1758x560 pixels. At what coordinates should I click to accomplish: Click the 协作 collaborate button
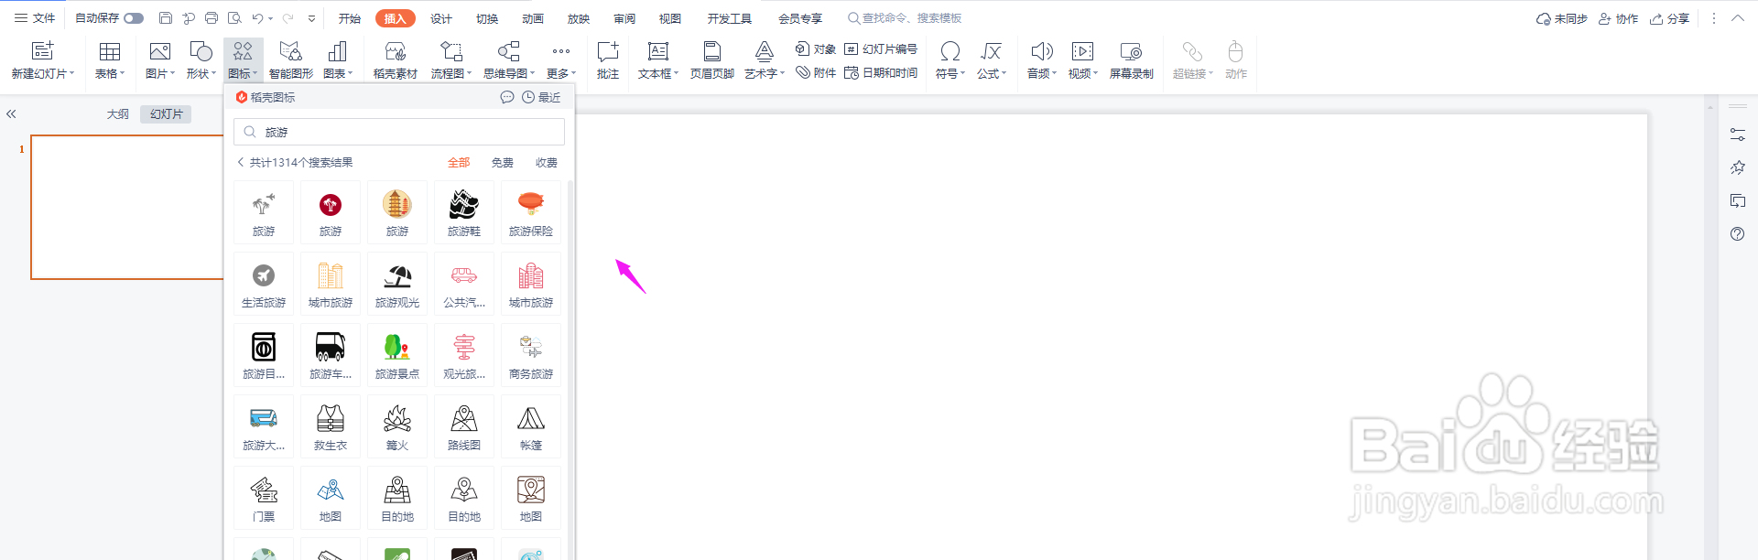(1619, 18)
